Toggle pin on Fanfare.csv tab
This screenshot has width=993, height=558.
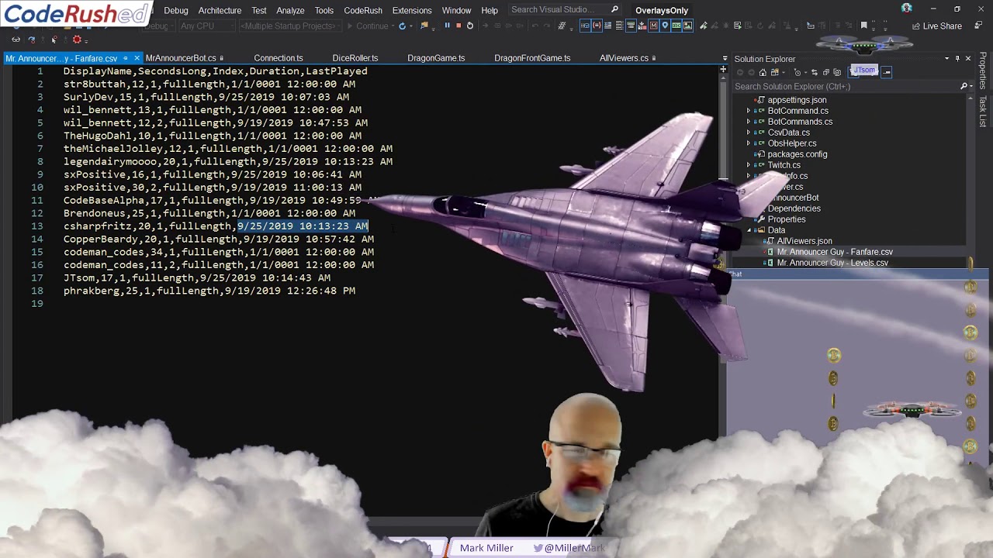point(125,58)
